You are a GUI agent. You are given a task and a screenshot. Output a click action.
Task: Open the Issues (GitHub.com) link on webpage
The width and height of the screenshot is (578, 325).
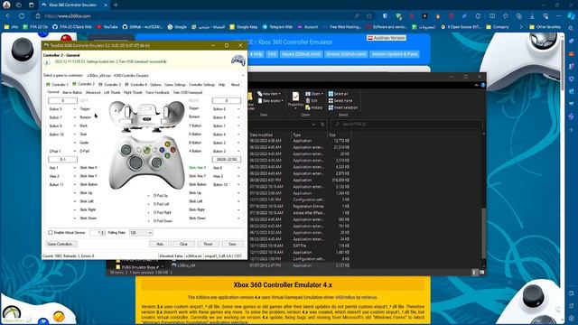point(301,54)
